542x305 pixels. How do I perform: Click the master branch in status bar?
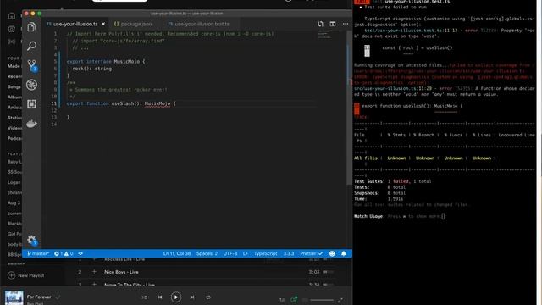38,253
